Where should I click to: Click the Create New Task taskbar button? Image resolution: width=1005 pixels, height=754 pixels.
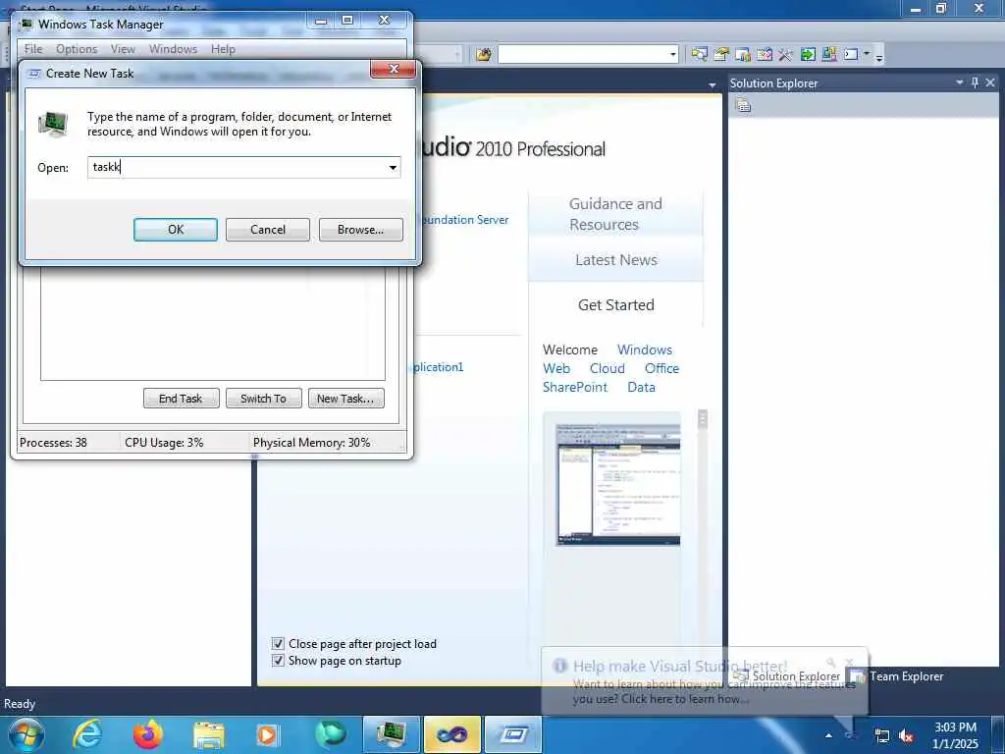pyautogui.click(x=513, y=734)
